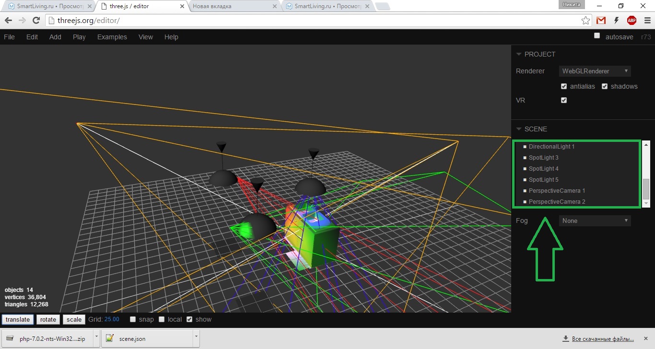Click the scene outliner scrollbar thumb
The width and height of the screenshot is (655, 349).
[646, 189]
